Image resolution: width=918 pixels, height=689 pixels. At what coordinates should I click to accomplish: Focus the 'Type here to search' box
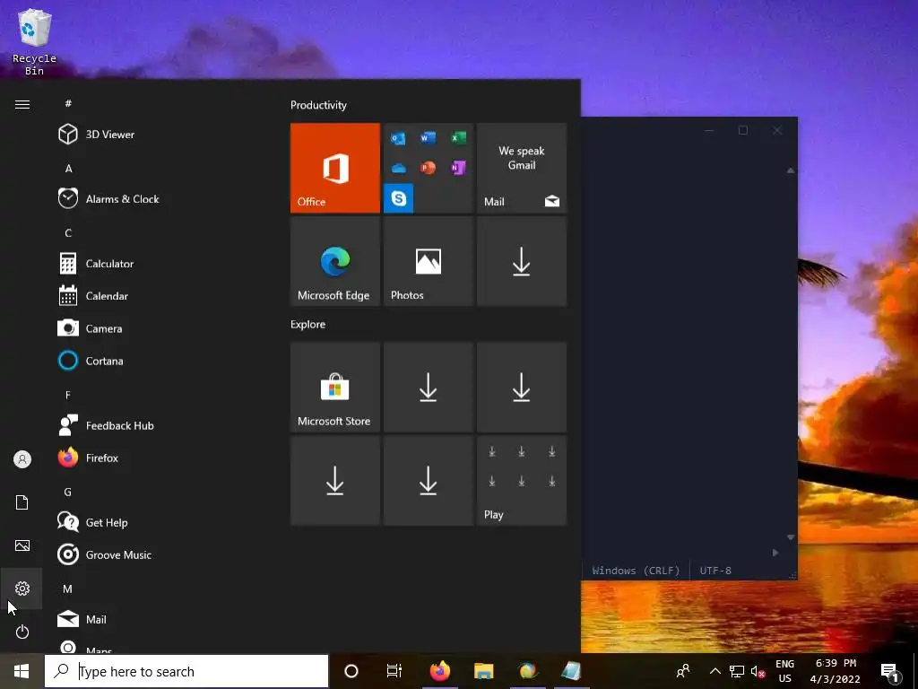[186, 671]
